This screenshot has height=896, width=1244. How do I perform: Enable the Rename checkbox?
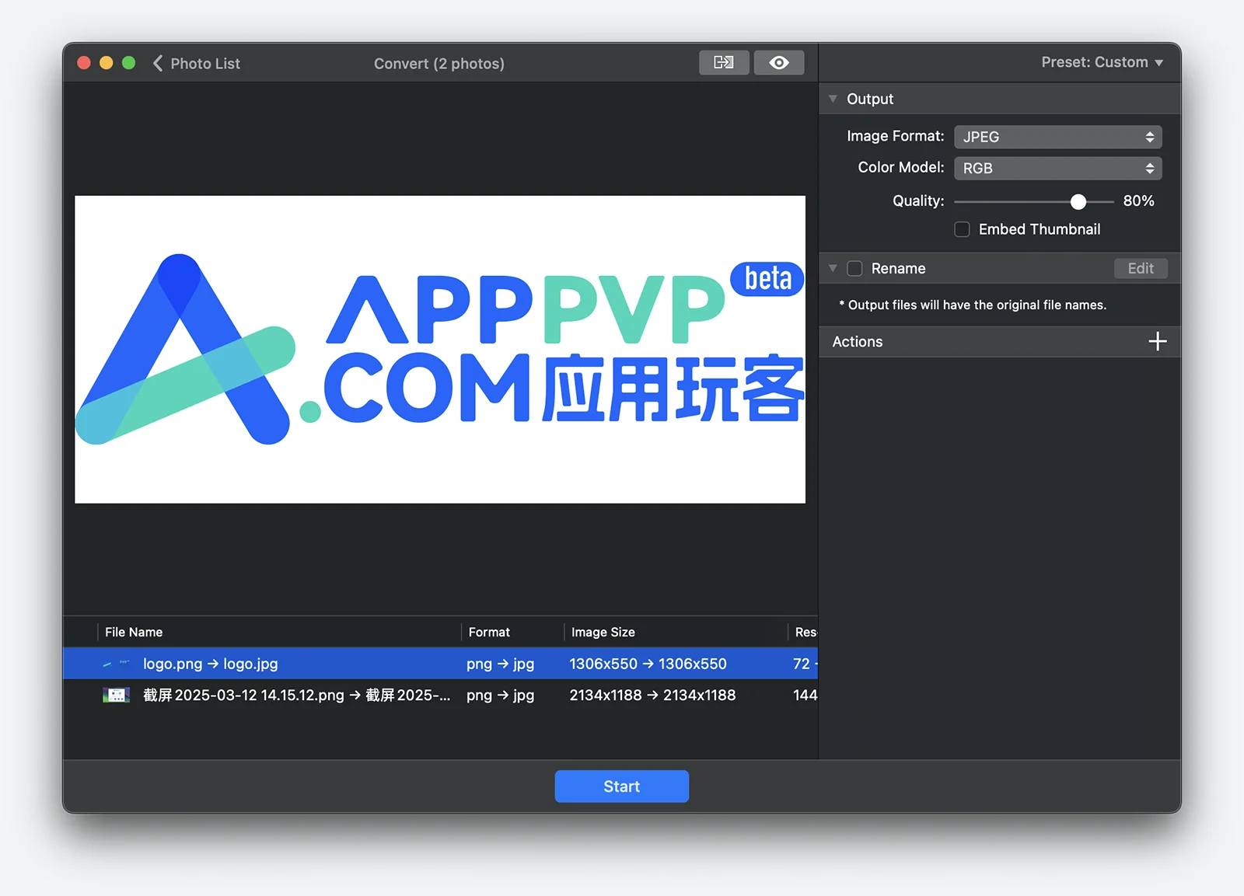[x=854, y=268]
